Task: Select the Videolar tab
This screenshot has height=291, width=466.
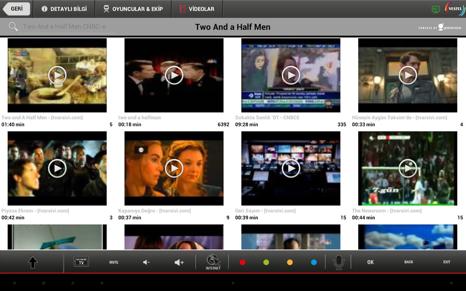Action: (x=197, y=9)
